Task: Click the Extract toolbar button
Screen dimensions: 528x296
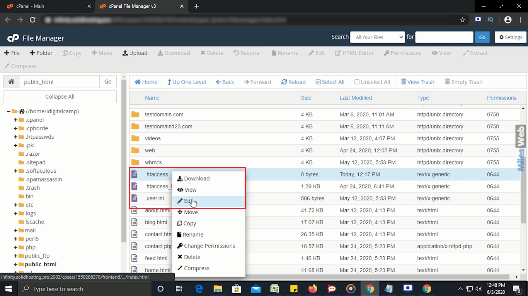Action: 475,53
